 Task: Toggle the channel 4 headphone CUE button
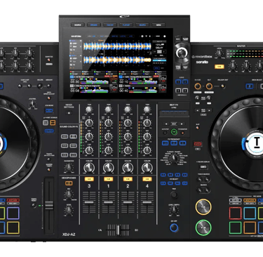click(x=147, y=179)
